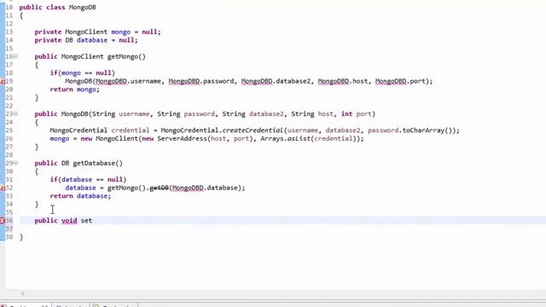Click 'getDatabase()' in the line 29 signature
The height and width of the screenshot is (307, 546).
click(x=98, y=163)
